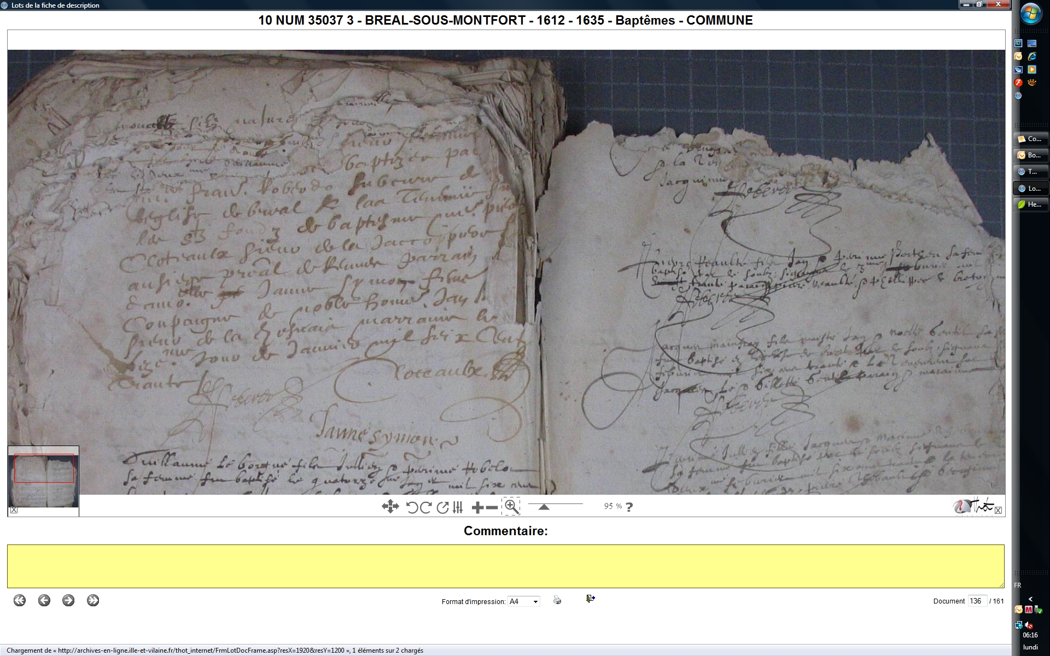Open the image adjustment sliders tool
This screenshot has height=656, width=1050.
(x=458, y=507)
